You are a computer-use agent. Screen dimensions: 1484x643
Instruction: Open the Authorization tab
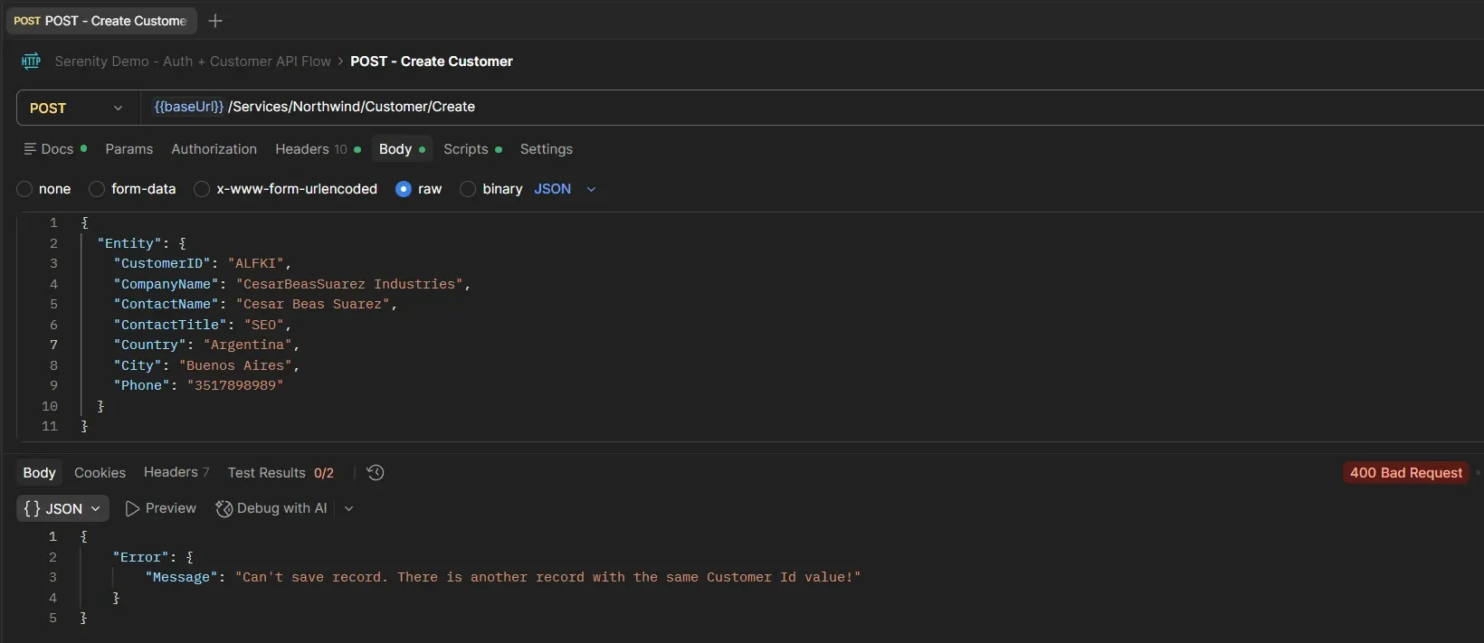[214, 149]
